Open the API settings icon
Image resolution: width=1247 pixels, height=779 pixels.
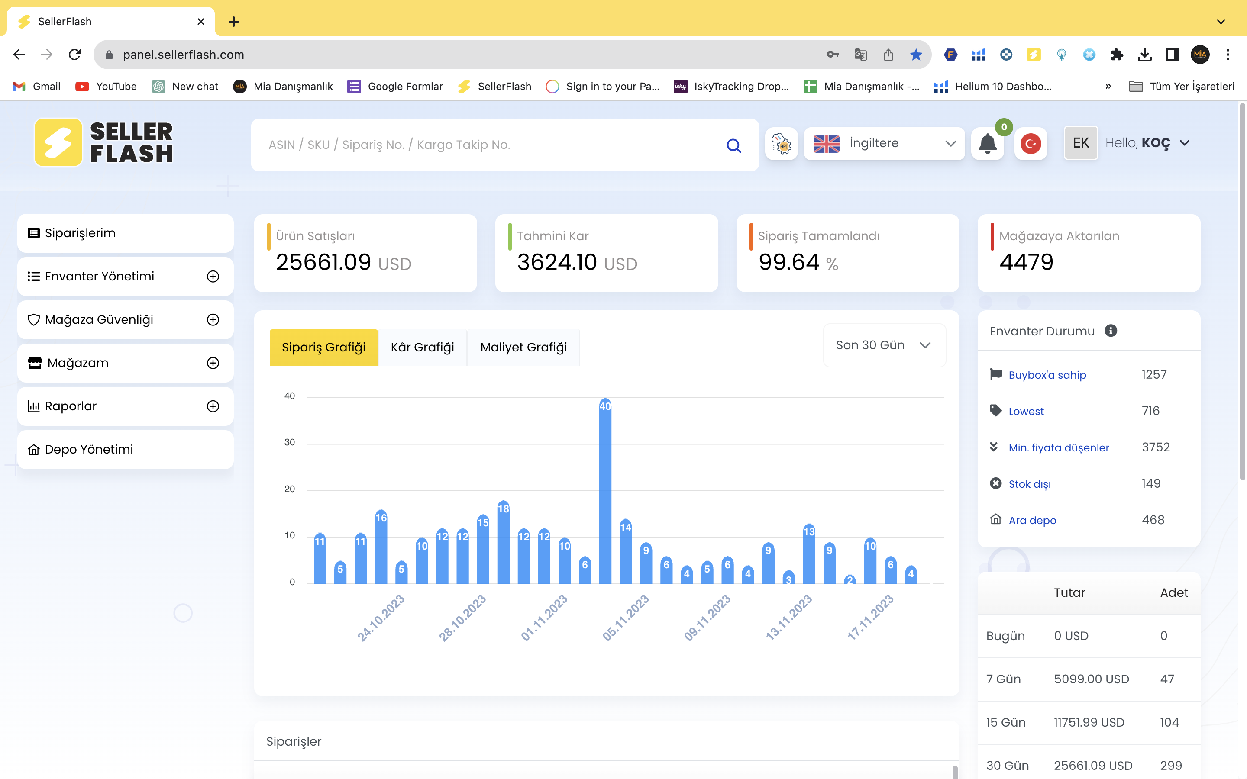pos(781,144)
